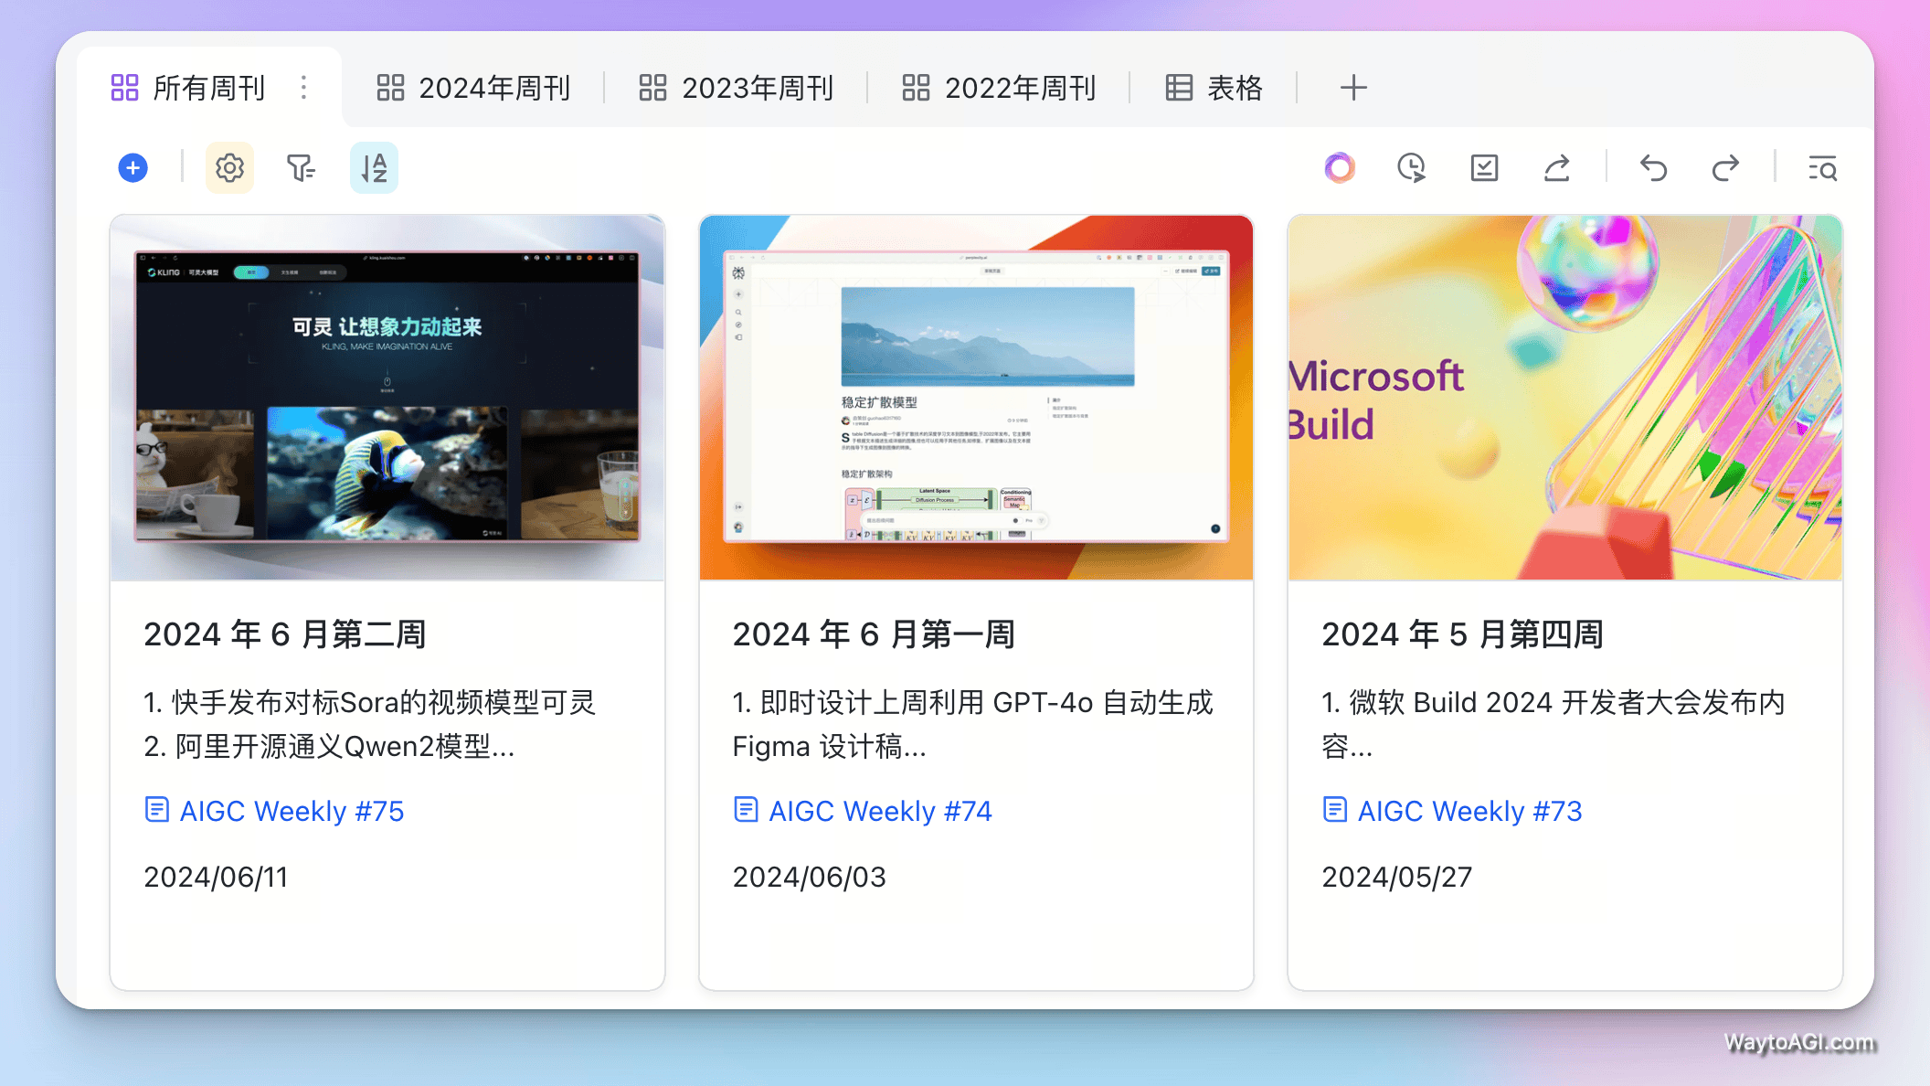The image size is (1930, 1086).
Task: Click the undo arrow icon
Action: click(1653, 168)
